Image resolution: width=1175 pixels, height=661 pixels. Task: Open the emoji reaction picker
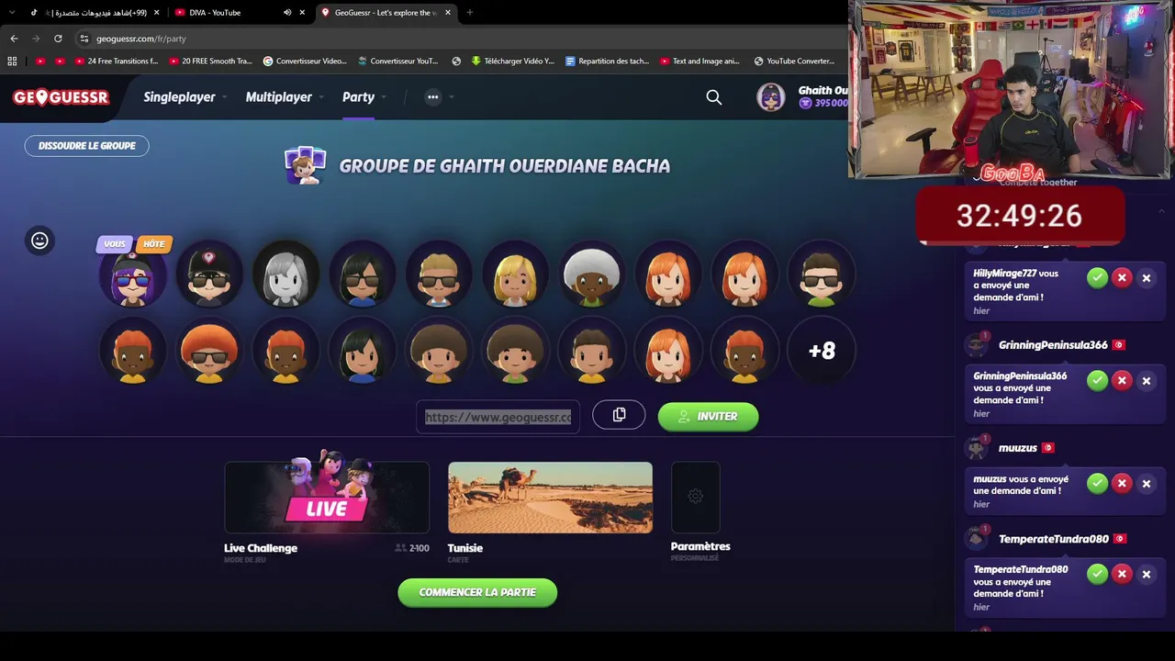click(39, 241)
